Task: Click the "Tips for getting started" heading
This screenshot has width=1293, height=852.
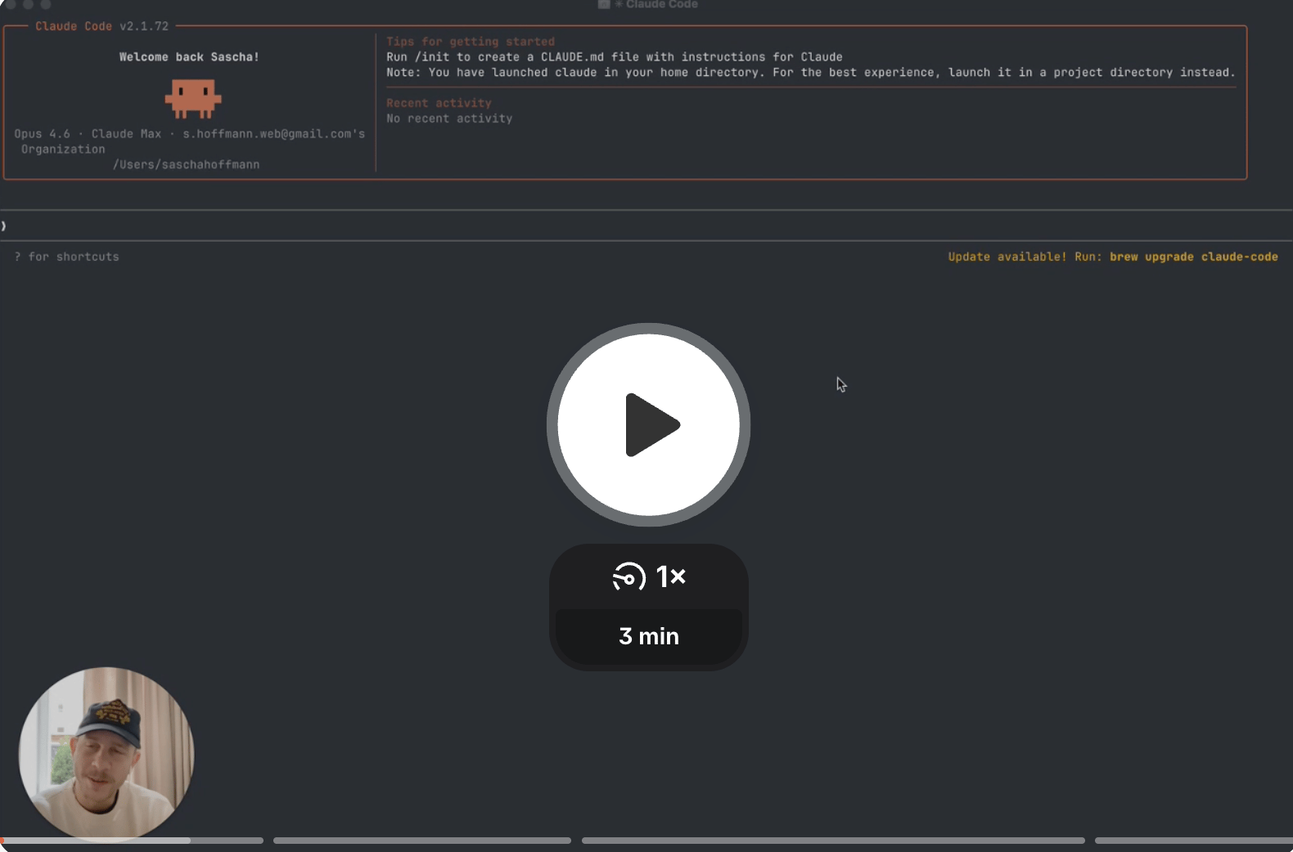Action: 471,42
